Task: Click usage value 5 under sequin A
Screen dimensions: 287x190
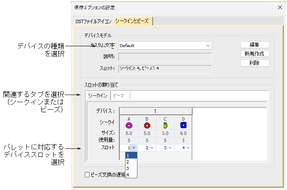Action: pos(129,140)
